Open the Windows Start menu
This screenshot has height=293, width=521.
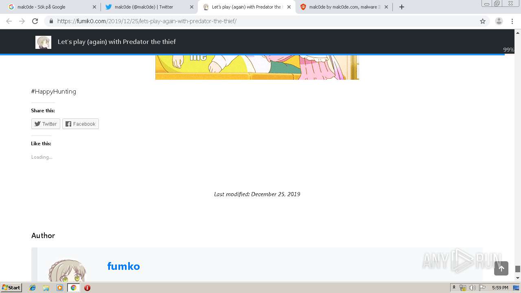[11, 288]
